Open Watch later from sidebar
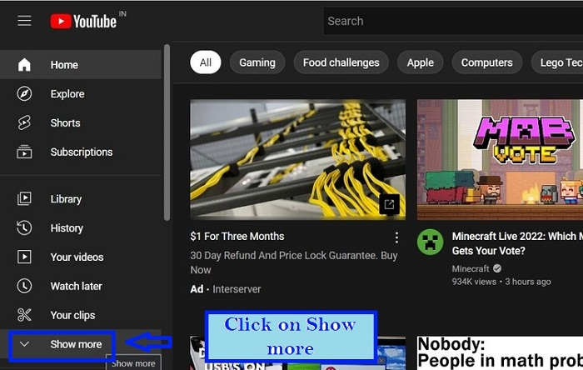The height and width of the screenshot is (370, 583). tap(81, 286)
